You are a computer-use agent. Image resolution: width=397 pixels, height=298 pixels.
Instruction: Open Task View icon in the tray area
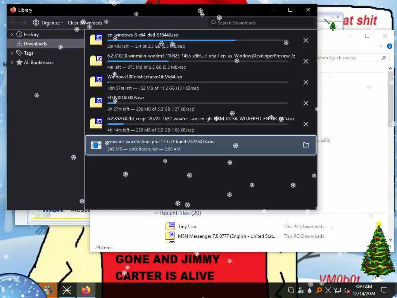coord(291,290)
